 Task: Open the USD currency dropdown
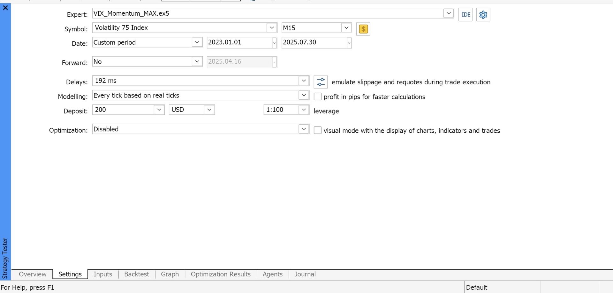click(x=209, y=110)
